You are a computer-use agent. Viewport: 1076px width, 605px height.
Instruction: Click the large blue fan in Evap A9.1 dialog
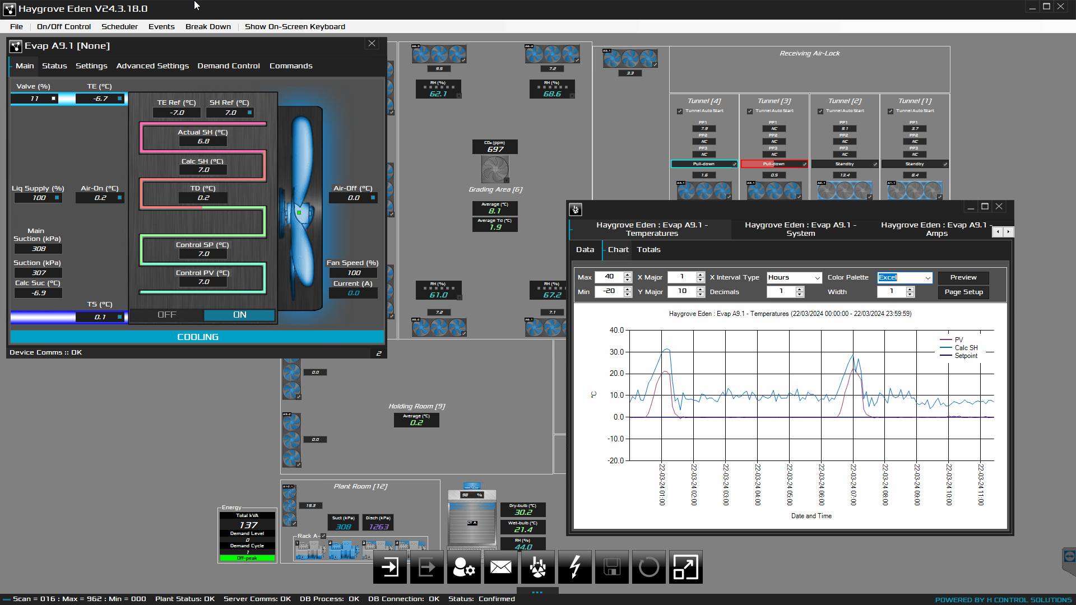click(303, 208)
